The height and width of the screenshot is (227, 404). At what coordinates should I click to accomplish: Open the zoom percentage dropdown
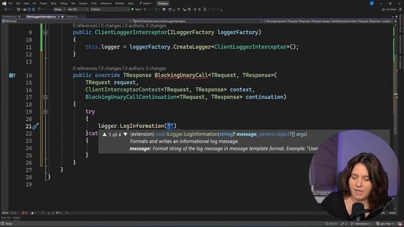tap(8, 213)
